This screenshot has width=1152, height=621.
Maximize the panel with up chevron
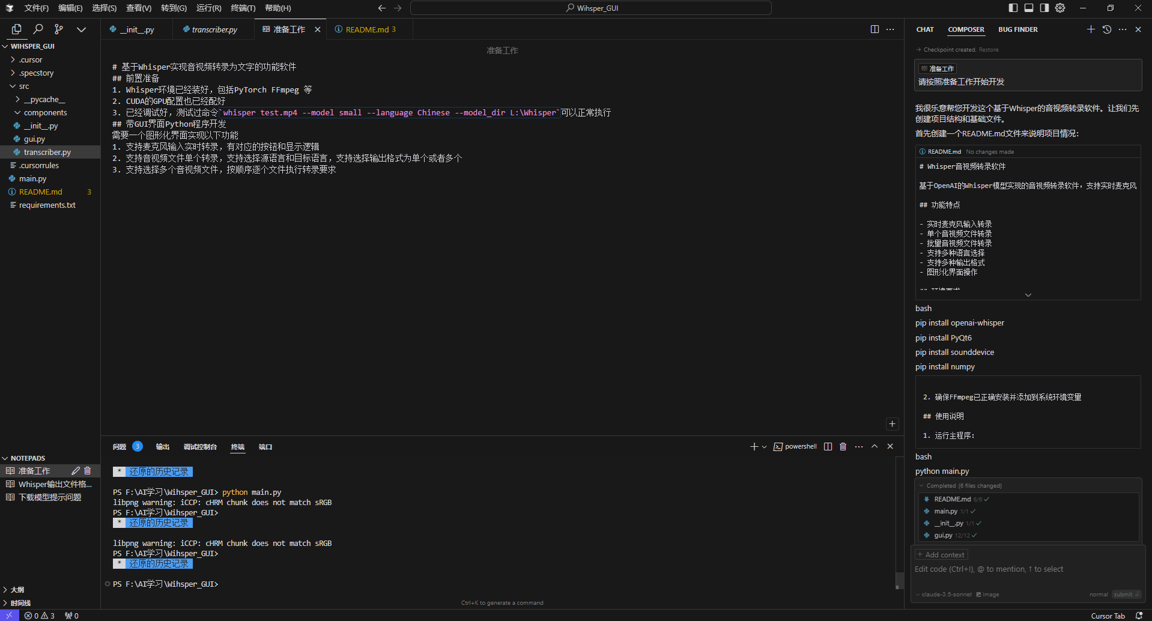tap(875, 446)
